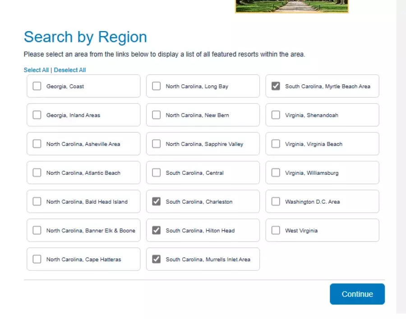Check the Georgia, Coast checkbox
Viewport: 406px width, 319px height.
click(x=37, y=86)
